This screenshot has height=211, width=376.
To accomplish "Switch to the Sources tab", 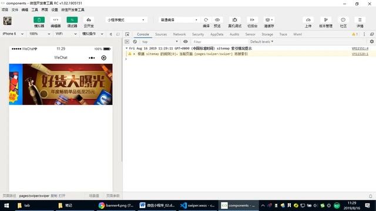I will pos(161,35).
